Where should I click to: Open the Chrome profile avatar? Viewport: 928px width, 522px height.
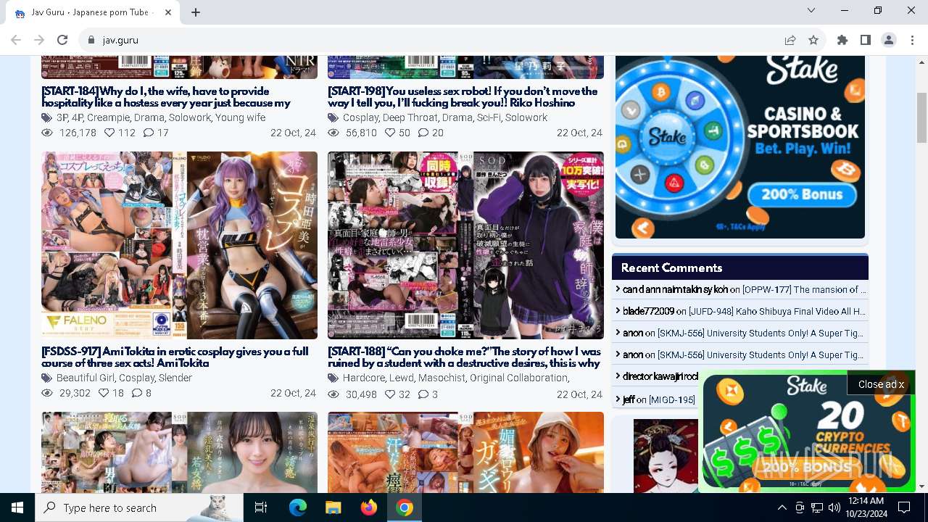[889, 40]
